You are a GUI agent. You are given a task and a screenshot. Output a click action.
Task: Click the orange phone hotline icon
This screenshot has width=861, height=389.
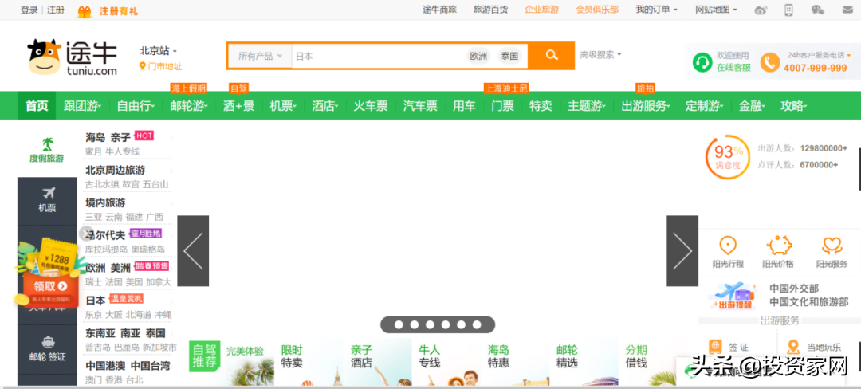coord(770,62)
